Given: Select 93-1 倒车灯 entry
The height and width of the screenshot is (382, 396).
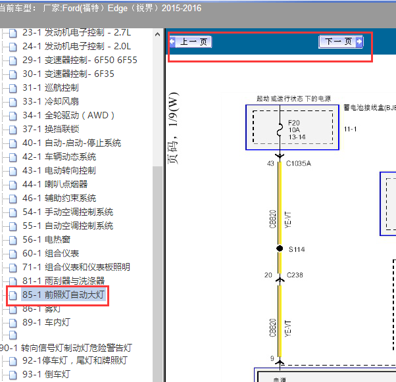Looking at the screenshot, I should pos(47,374).
